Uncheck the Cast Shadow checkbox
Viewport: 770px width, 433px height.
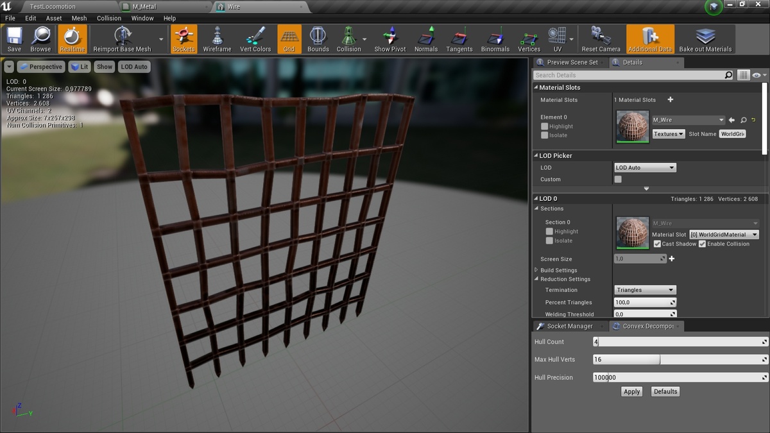[657, 244]
